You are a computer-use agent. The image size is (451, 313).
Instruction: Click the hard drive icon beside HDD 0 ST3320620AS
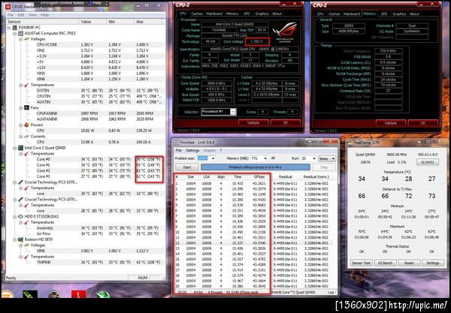21,216
